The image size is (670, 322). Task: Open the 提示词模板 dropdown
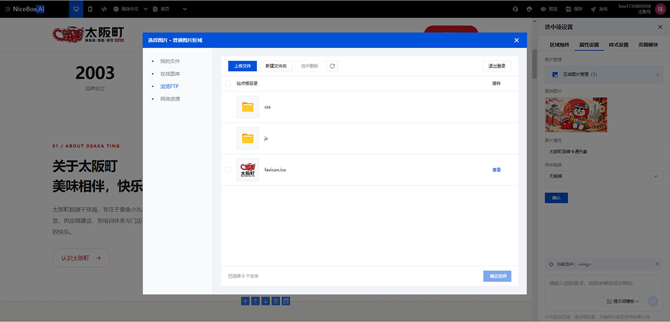624,301
